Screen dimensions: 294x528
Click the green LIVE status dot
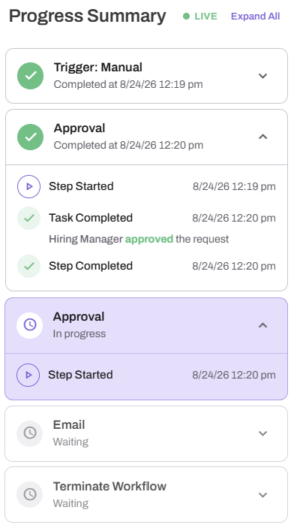(x=186, y=17)
